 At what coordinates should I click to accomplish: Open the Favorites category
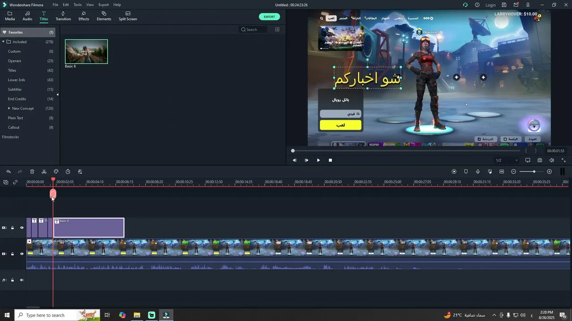coord(28,32)
